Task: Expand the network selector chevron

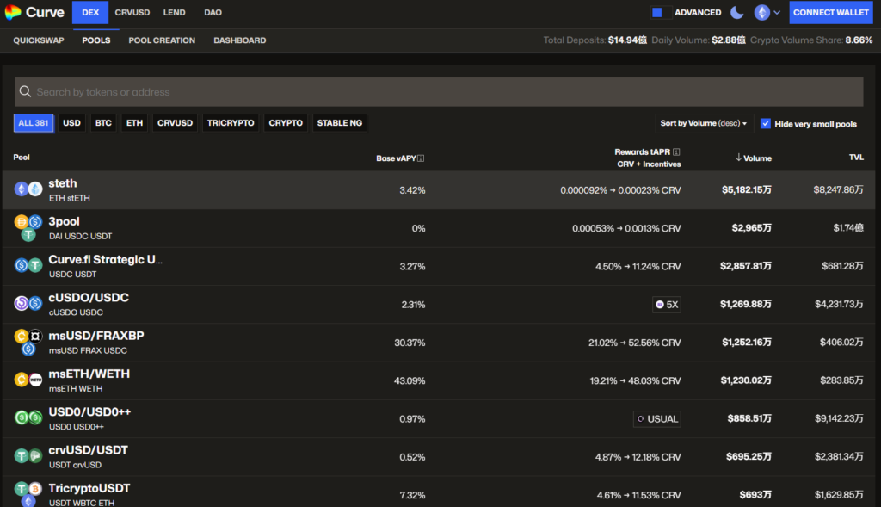Action: click(777, 12)
